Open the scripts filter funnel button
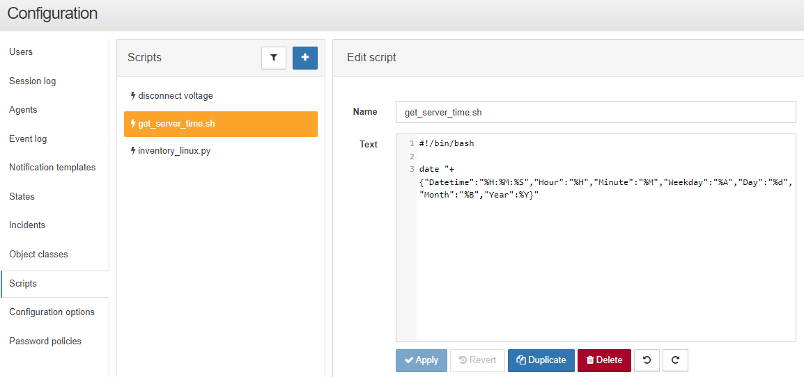The height and width of the screenshot is (377, 804). pos(274,58)
